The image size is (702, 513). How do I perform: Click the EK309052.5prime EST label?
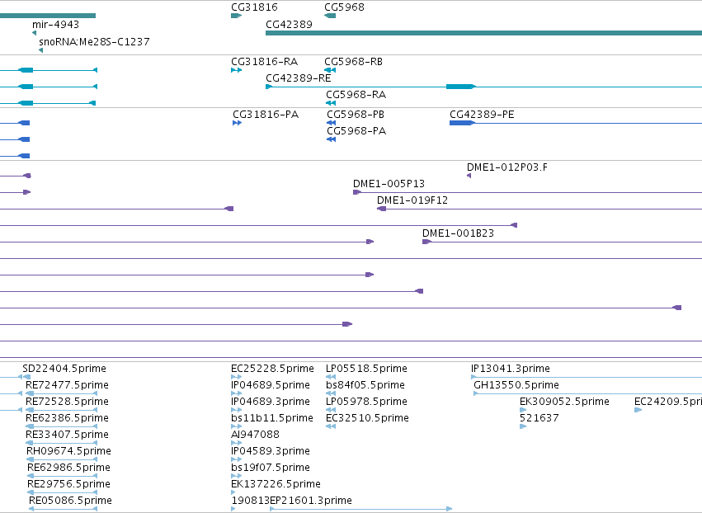coord(564,402)
